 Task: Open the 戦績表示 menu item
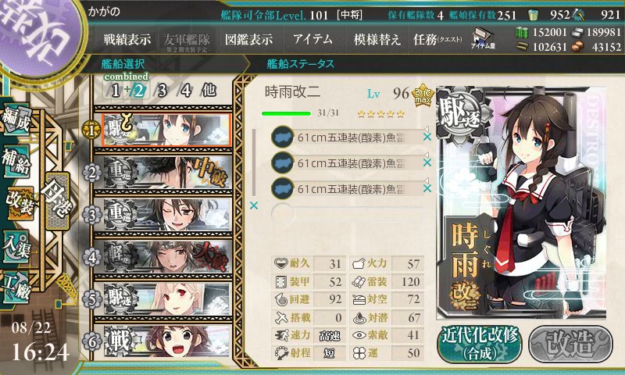[x=127, y=39]
